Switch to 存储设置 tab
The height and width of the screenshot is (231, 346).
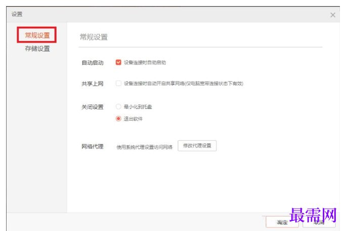point(37,49)
